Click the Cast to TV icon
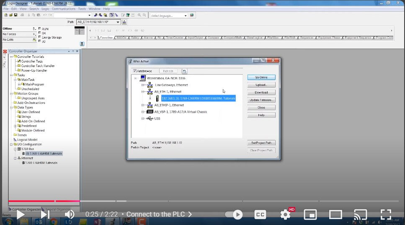Image resolution: width=405 pixels, height=225 pixels. (360, 215)
